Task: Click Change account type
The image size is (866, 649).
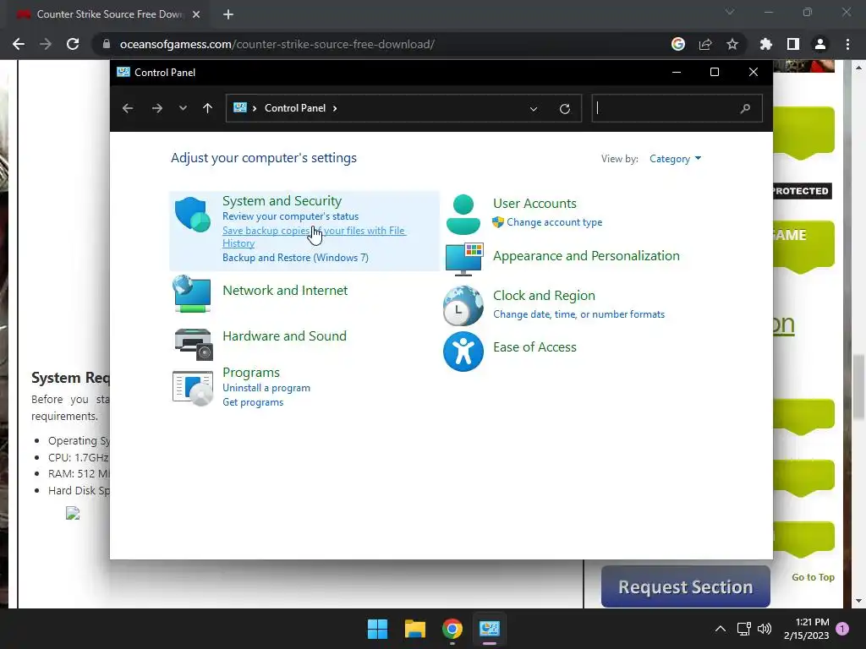Action: tap(555, 222)
